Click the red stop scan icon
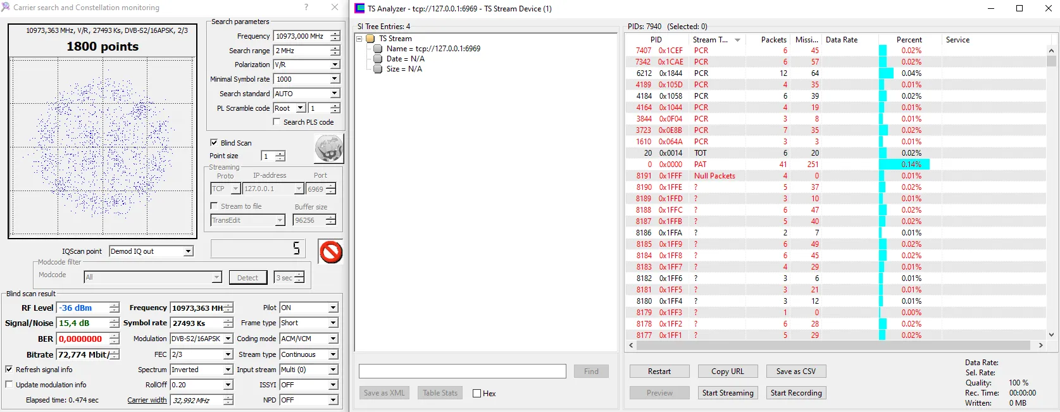1060x412 pixels. coord(330,252)
